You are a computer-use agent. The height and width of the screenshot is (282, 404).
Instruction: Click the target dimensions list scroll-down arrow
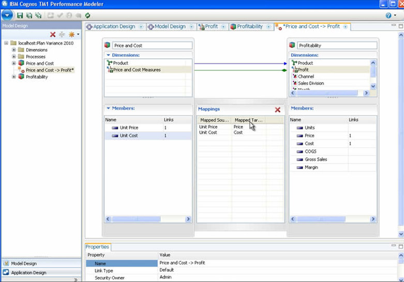373,86
